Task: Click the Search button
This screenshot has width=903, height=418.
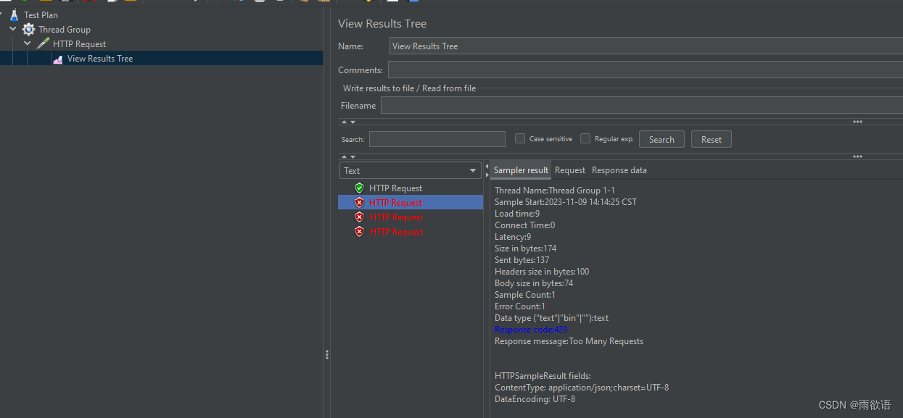Action: click(x=661, y=139)
